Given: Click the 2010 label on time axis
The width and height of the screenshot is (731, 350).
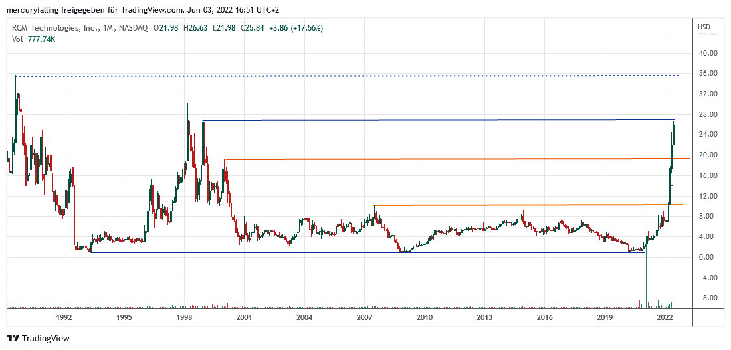Looking at the screenshot, I should tap(424, 317).
